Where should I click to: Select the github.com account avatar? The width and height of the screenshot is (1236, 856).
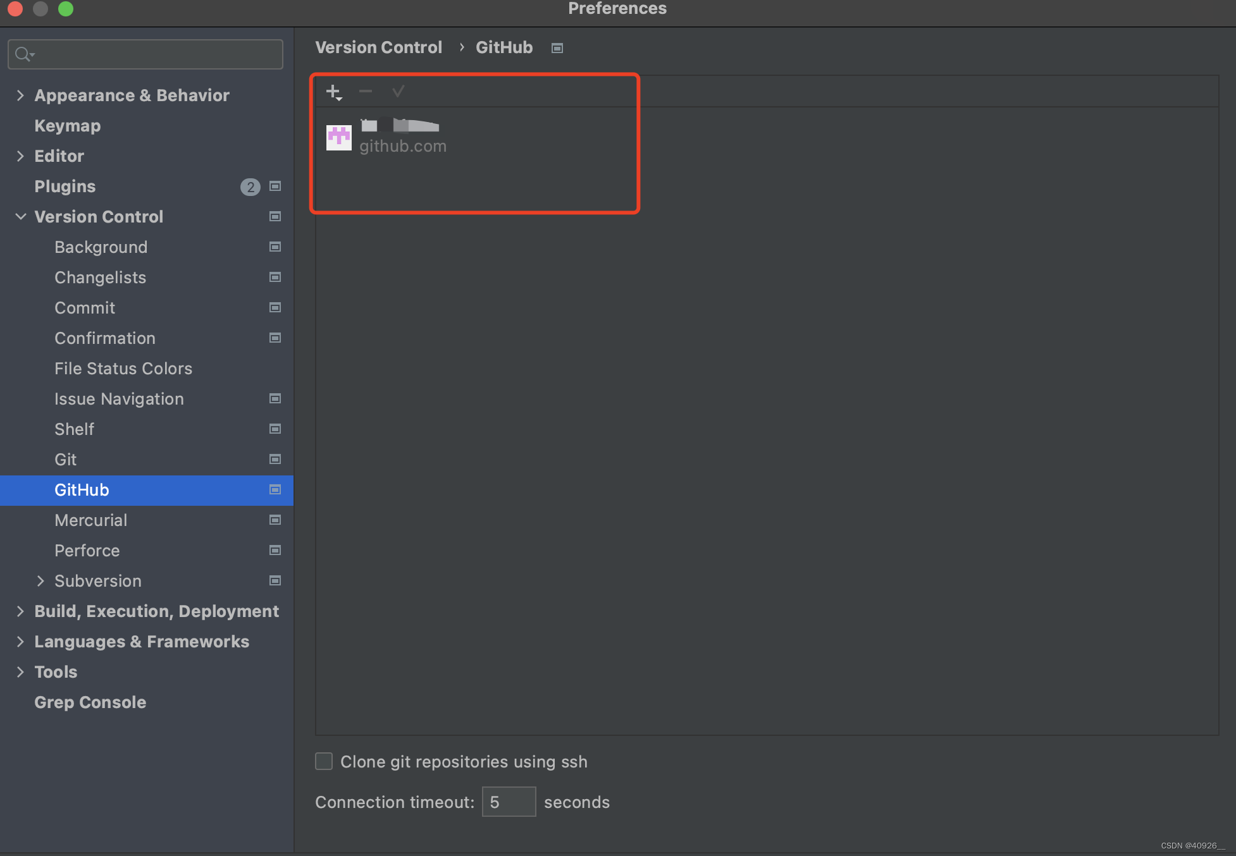[338, 137]
